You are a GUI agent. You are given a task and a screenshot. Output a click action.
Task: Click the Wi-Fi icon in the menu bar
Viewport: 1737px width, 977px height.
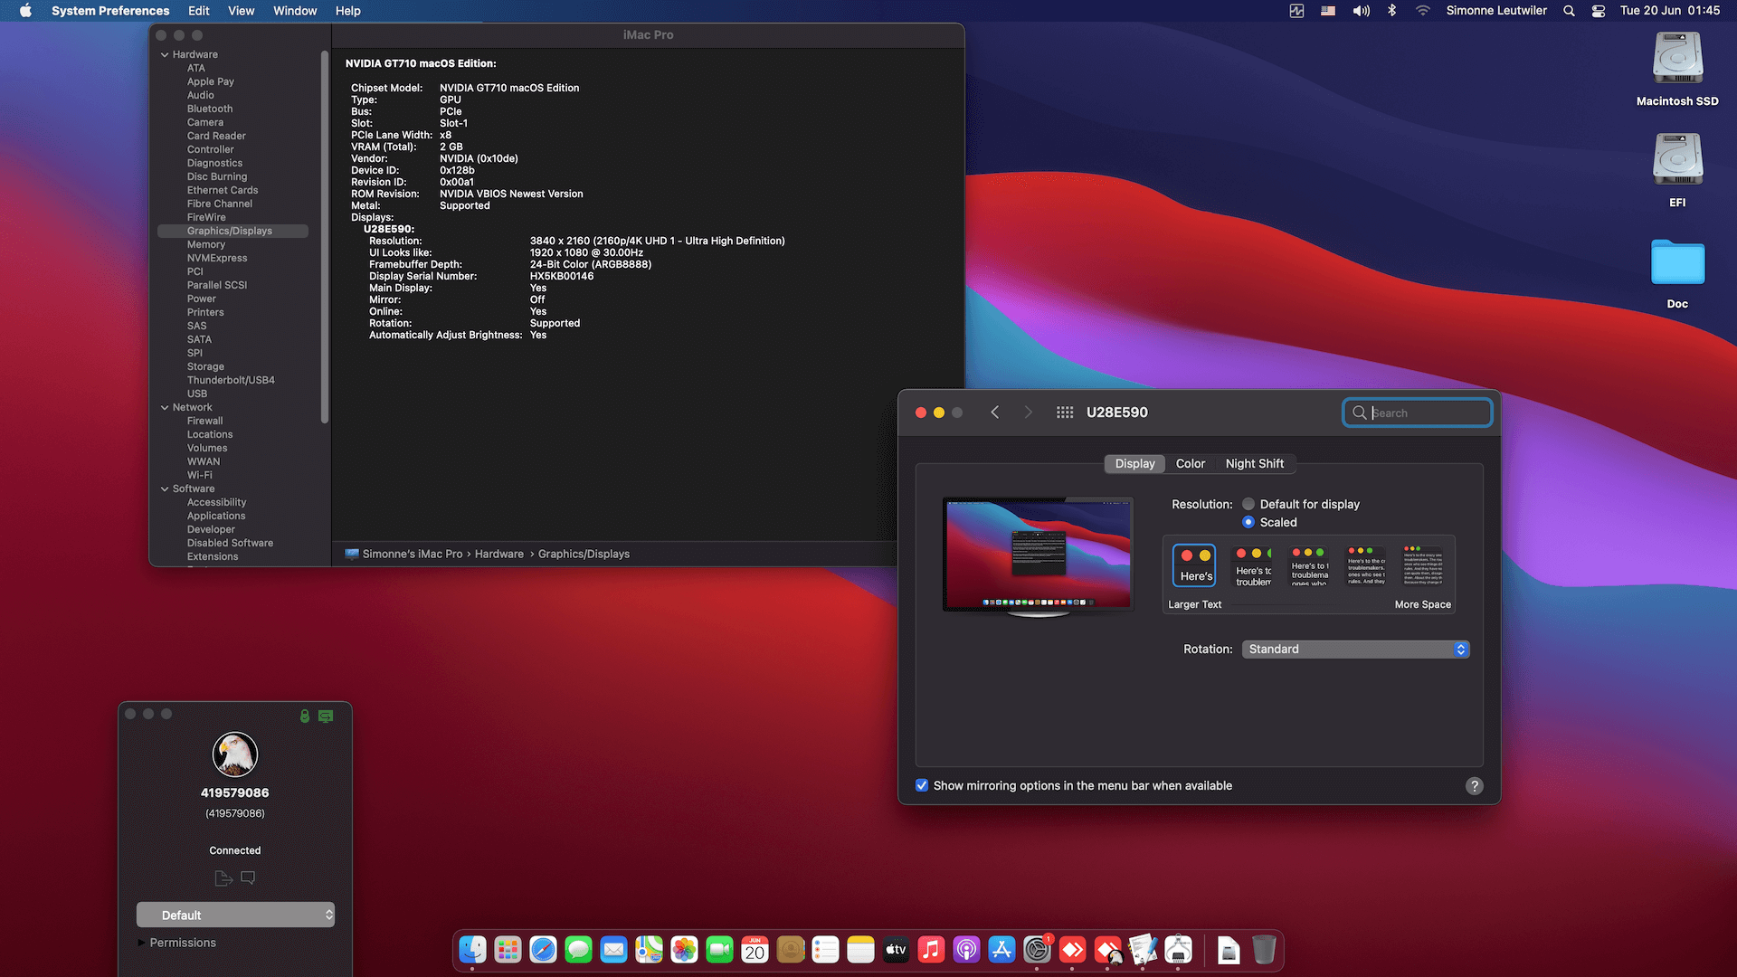(x=1423, y=11)
